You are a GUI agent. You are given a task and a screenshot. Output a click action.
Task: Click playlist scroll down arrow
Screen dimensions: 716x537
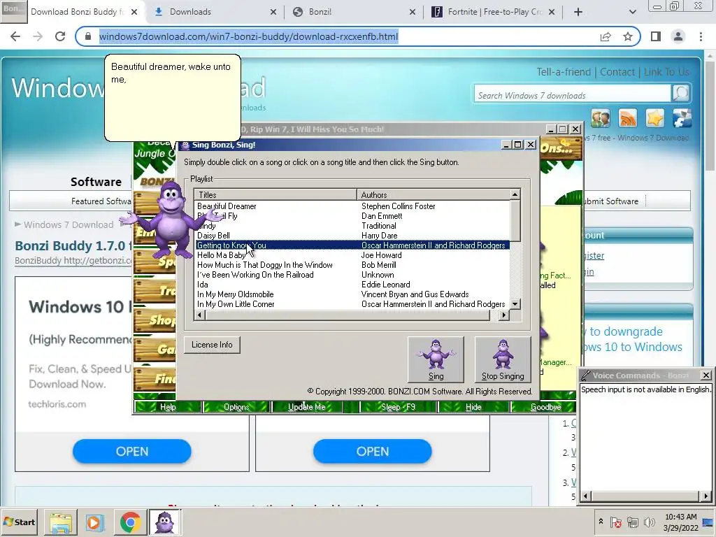tap(515, 304)
